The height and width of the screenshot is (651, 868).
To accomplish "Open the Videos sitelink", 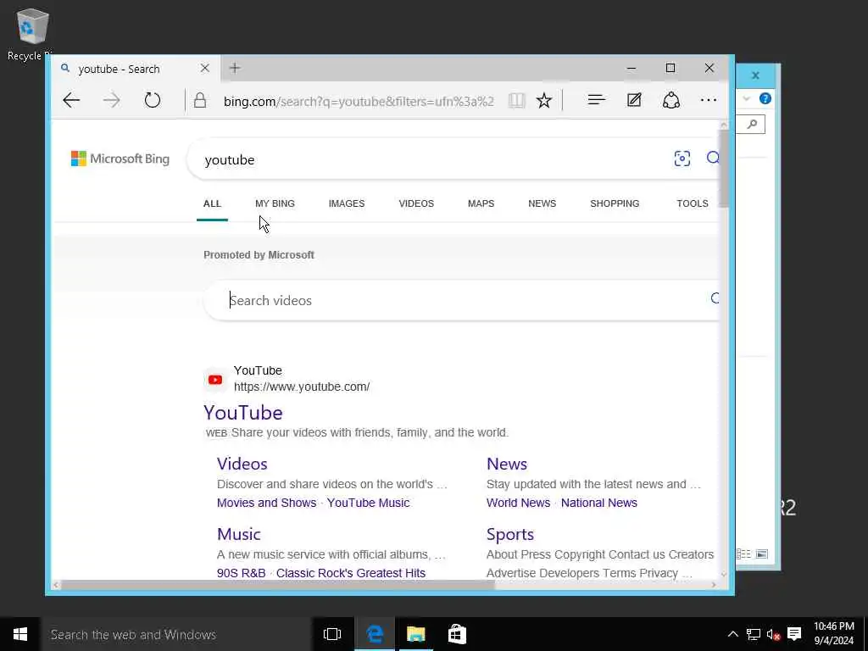I will pyautogui.click(x=242, y=464).
